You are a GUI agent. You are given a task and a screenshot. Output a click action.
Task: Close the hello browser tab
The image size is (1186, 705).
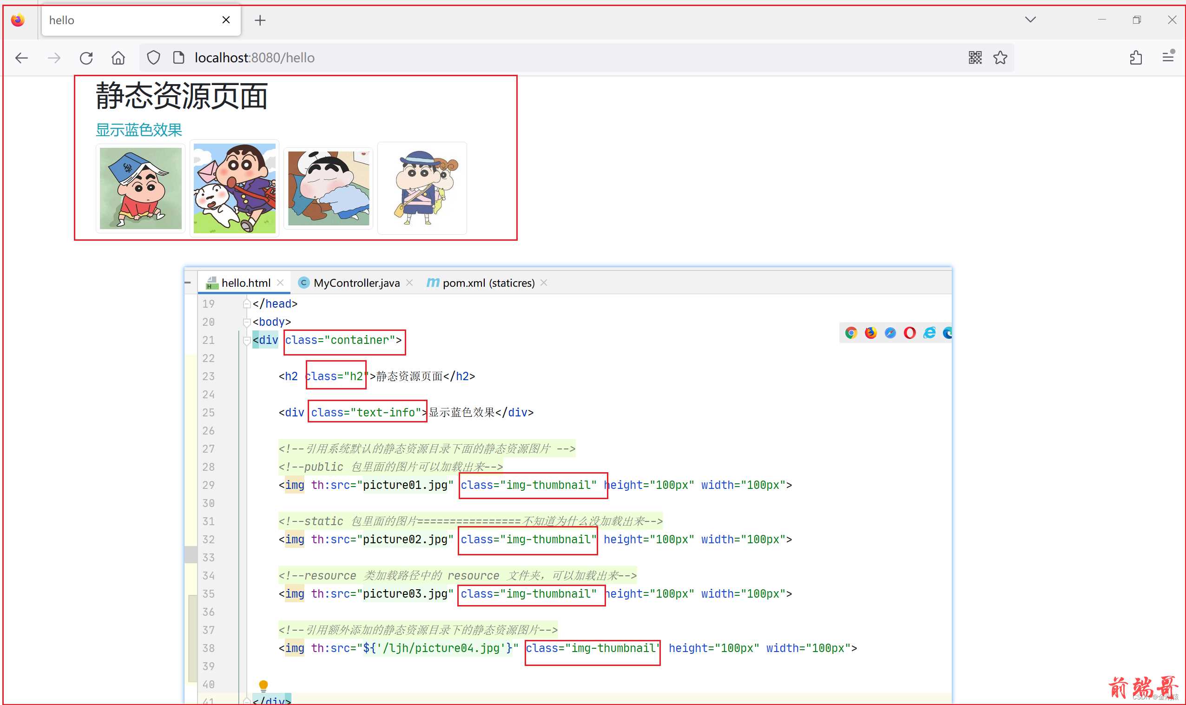click(x=226, y=20)
